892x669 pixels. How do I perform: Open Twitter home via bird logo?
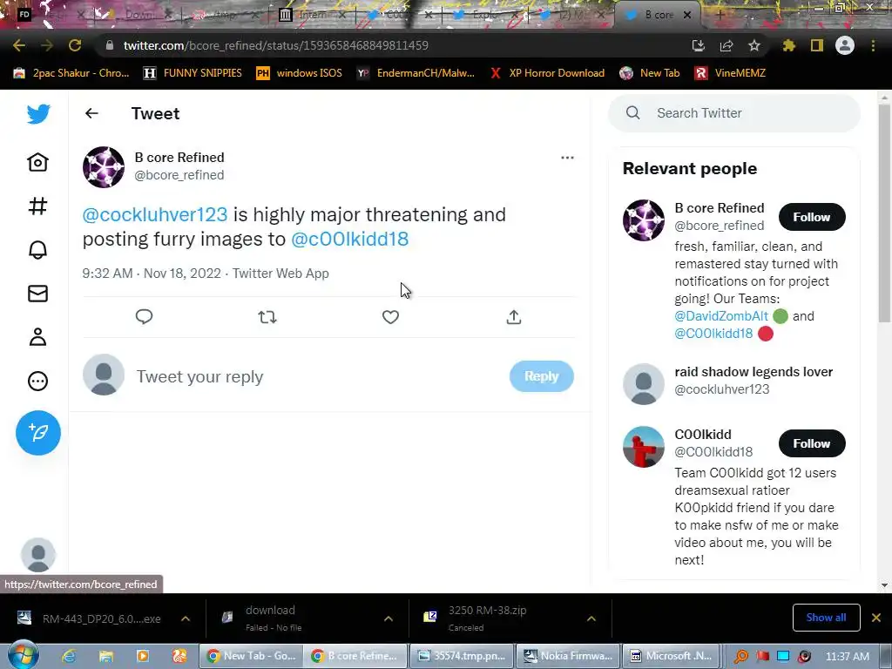[38, 114]
